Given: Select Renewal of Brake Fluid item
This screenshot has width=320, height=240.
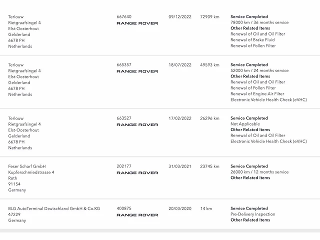Looking at the screenshot, I should 252,40.
